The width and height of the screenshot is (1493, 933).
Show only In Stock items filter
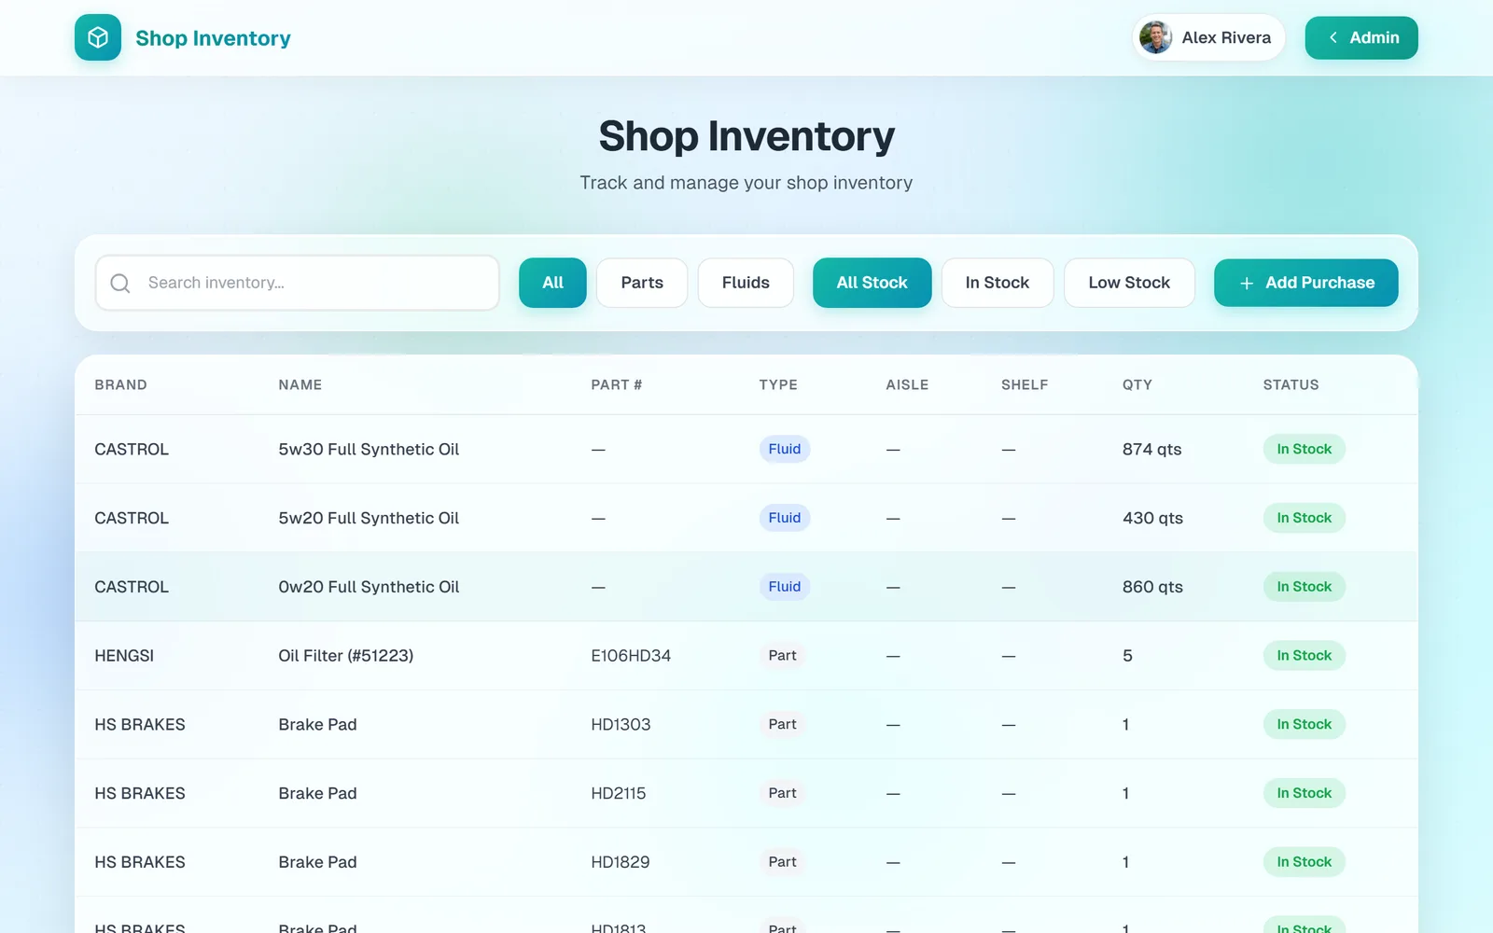click(x=998, y=283)
